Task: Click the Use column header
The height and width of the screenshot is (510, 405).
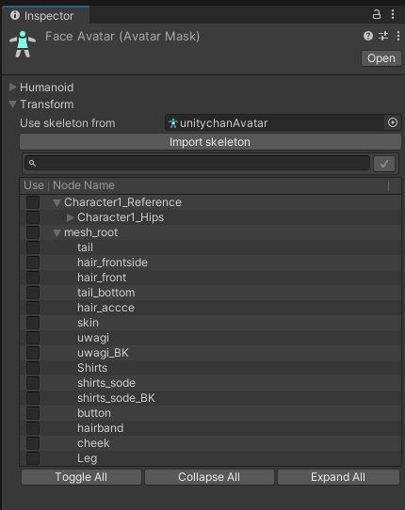Action: click(34, 185)
